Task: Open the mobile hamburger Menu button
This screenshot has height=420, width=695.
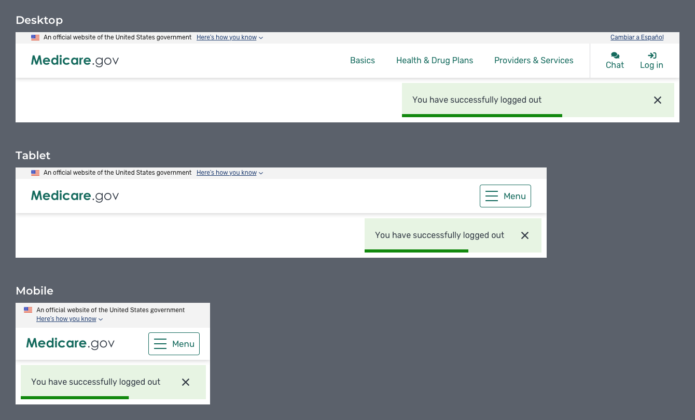Action: [x=174, y=344]
